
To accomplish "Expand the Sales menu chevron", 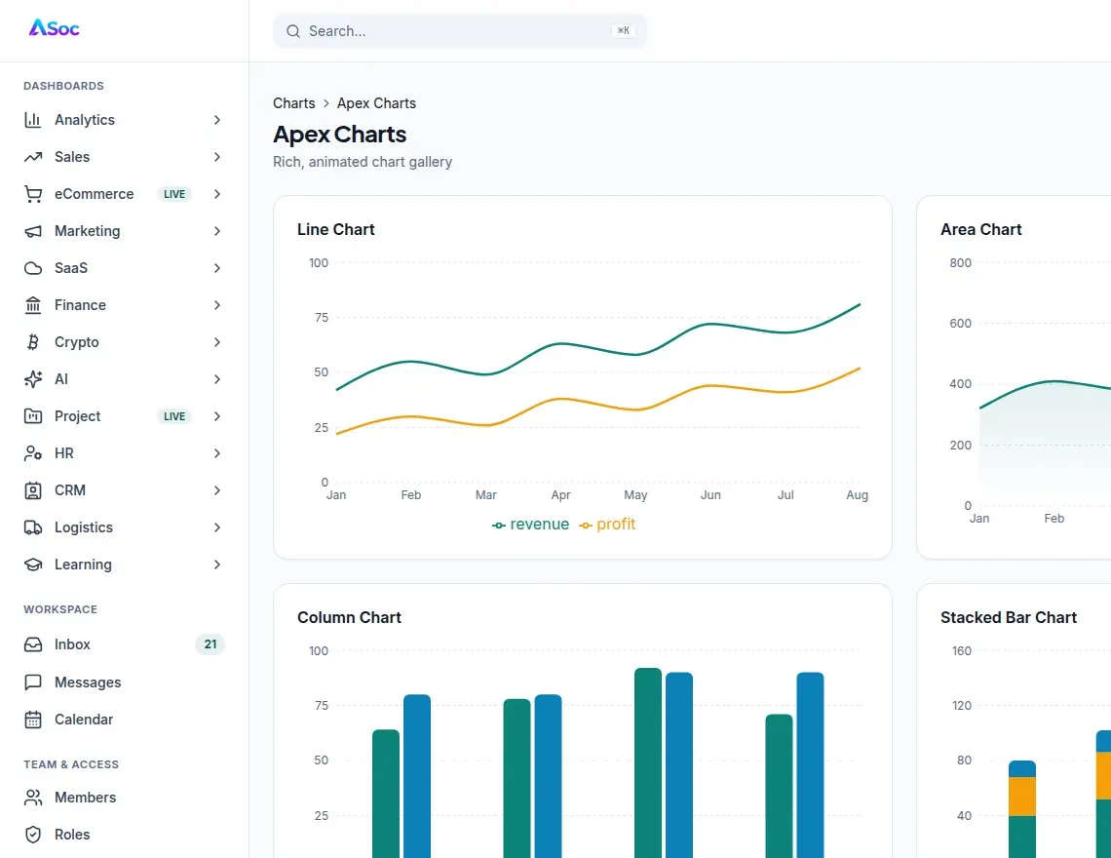I will [x=216, y=157].
